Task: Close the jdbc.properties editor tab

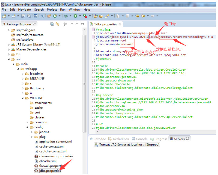Action: (120, 24)
